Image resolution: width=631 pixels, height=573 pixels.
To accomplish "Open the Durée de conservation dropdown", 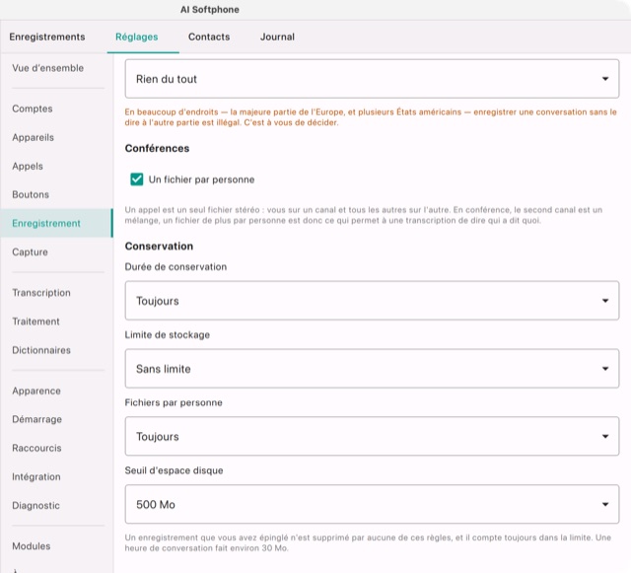I will [x=372, y=301].
